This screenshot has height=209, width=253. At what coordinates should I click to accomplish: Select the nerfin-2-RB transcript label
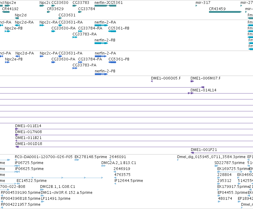pos(105,40)
